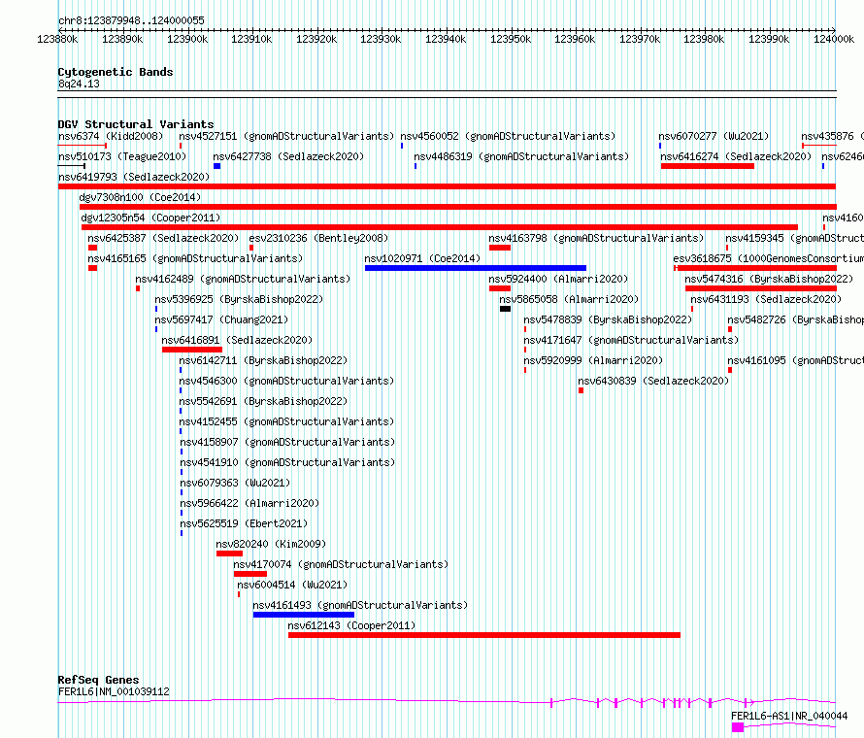Image resolution: width=864 pixels, height=738 pixels.
Task: Open nsv6431193 (Sedlazeck2020) label
Action: (x=767, y=299)
